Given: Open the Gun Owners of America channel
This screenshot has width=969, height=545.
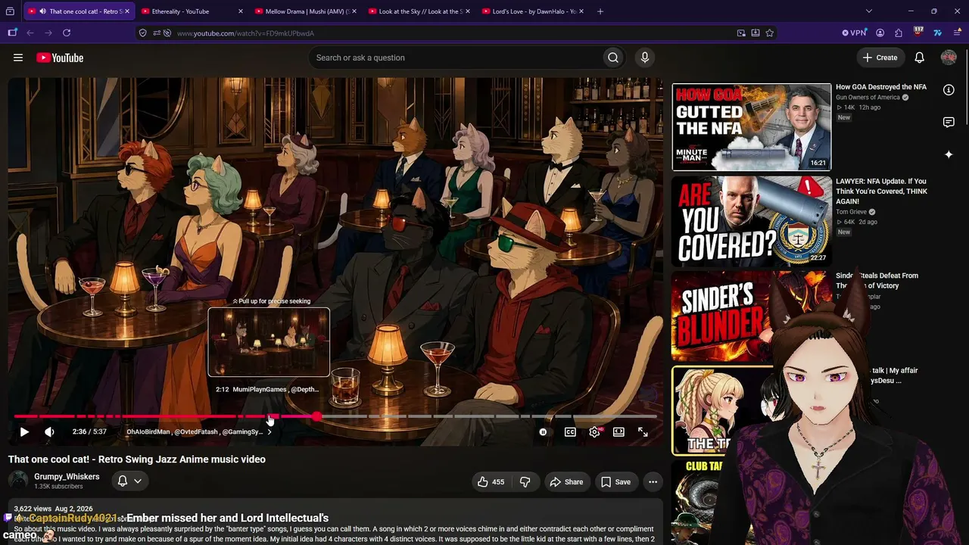Looking at the screenshot, I should pyautogui.click(x=868, y=98).
